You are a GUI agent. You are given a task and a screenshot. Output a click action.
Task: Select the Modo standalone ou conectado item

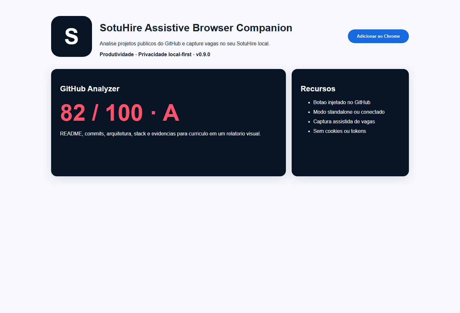[349, 112]
